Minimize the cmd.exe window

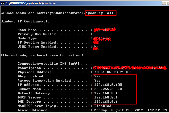(164, 3)
